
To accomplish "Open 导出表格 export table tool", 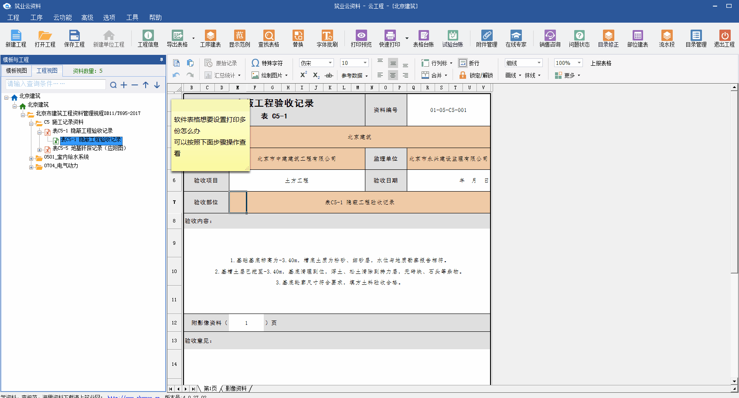I will click(177, 38).
